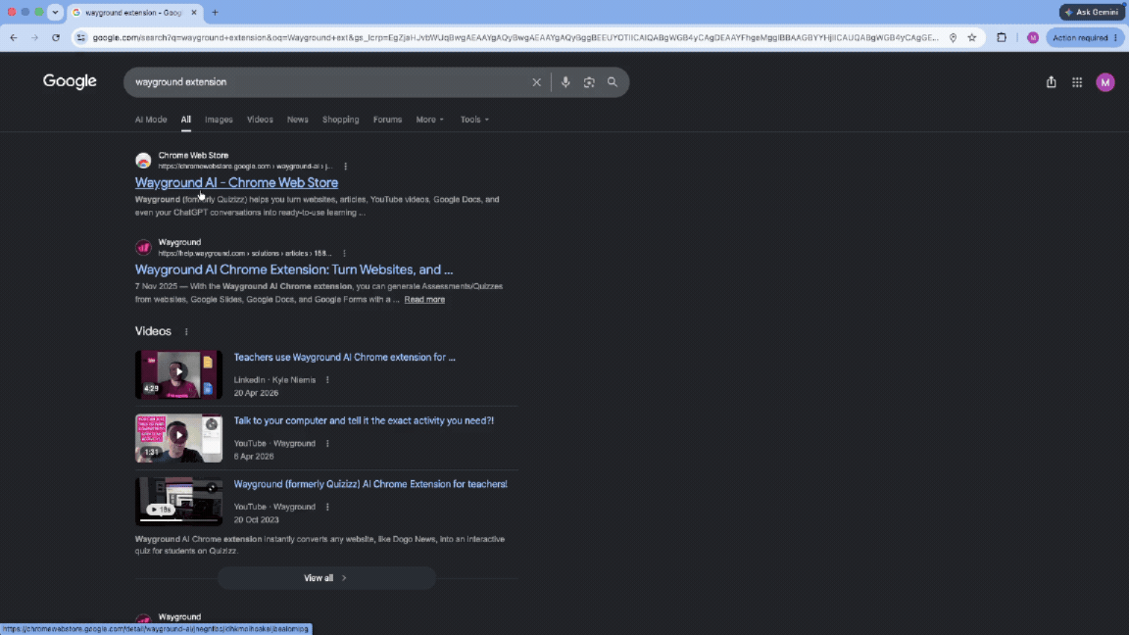
Task: Open Teachers use Wayground AI Chrome extension video
Action: point(344,357)
